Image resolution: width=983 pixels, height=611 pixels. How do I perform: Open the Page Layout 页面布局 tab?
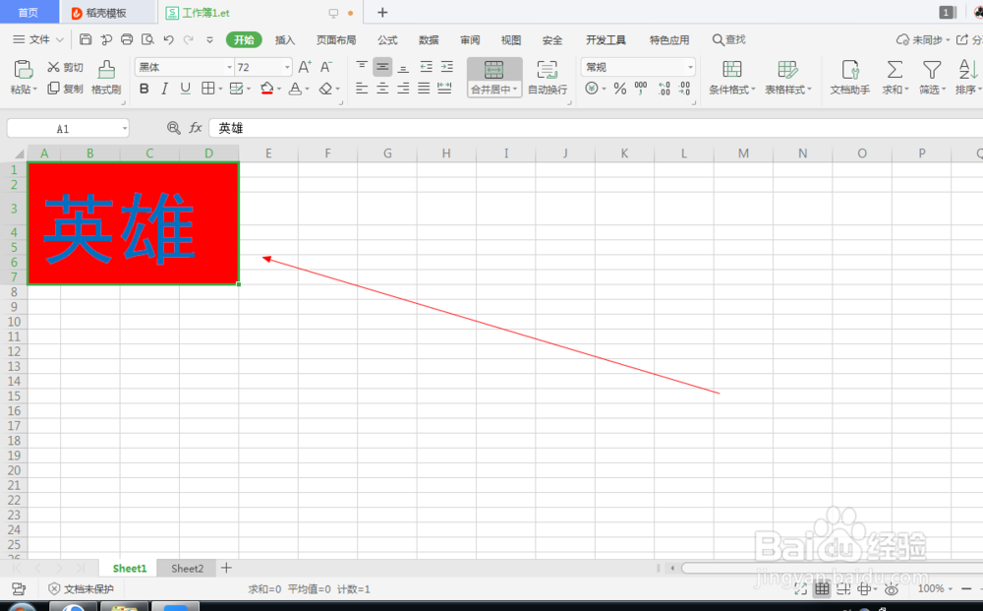point(336,39)
